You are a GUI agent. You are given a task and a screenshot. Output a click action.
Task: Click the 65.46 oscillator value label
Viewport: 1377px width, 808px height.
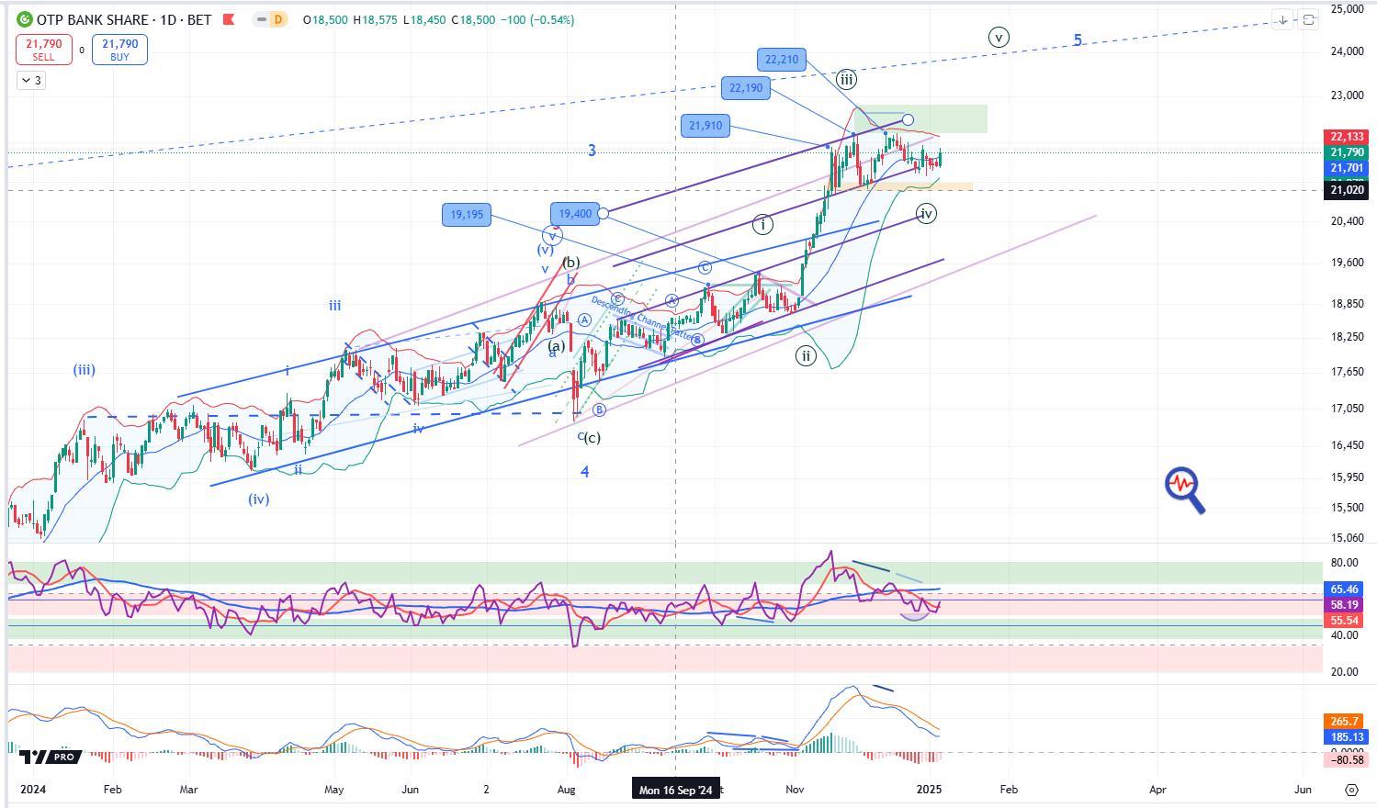[x=1344, y=589]
